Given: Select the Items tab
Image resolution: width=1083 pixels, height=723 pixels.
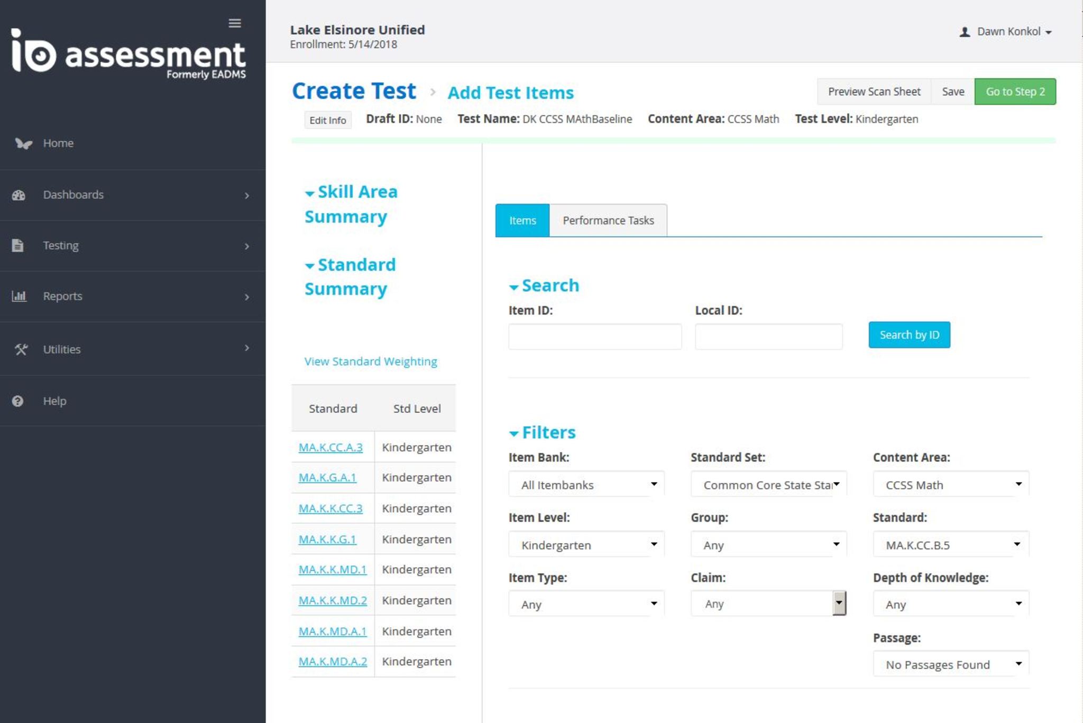Looking at the screenshot, I should 522,220.
